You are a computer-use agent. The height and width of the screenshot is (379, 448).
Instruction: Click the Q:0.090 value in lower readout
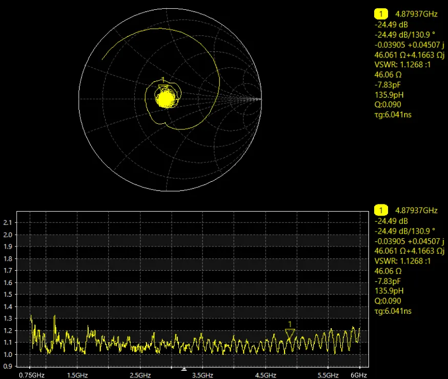pyautogui.click(x=388, y=301)
